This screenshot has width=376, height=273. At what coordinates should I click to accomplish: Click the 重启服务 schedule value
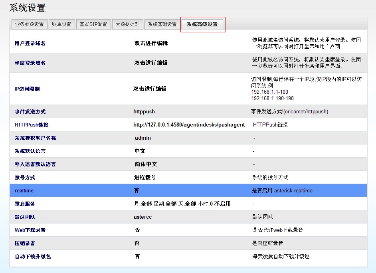(182, 204)
